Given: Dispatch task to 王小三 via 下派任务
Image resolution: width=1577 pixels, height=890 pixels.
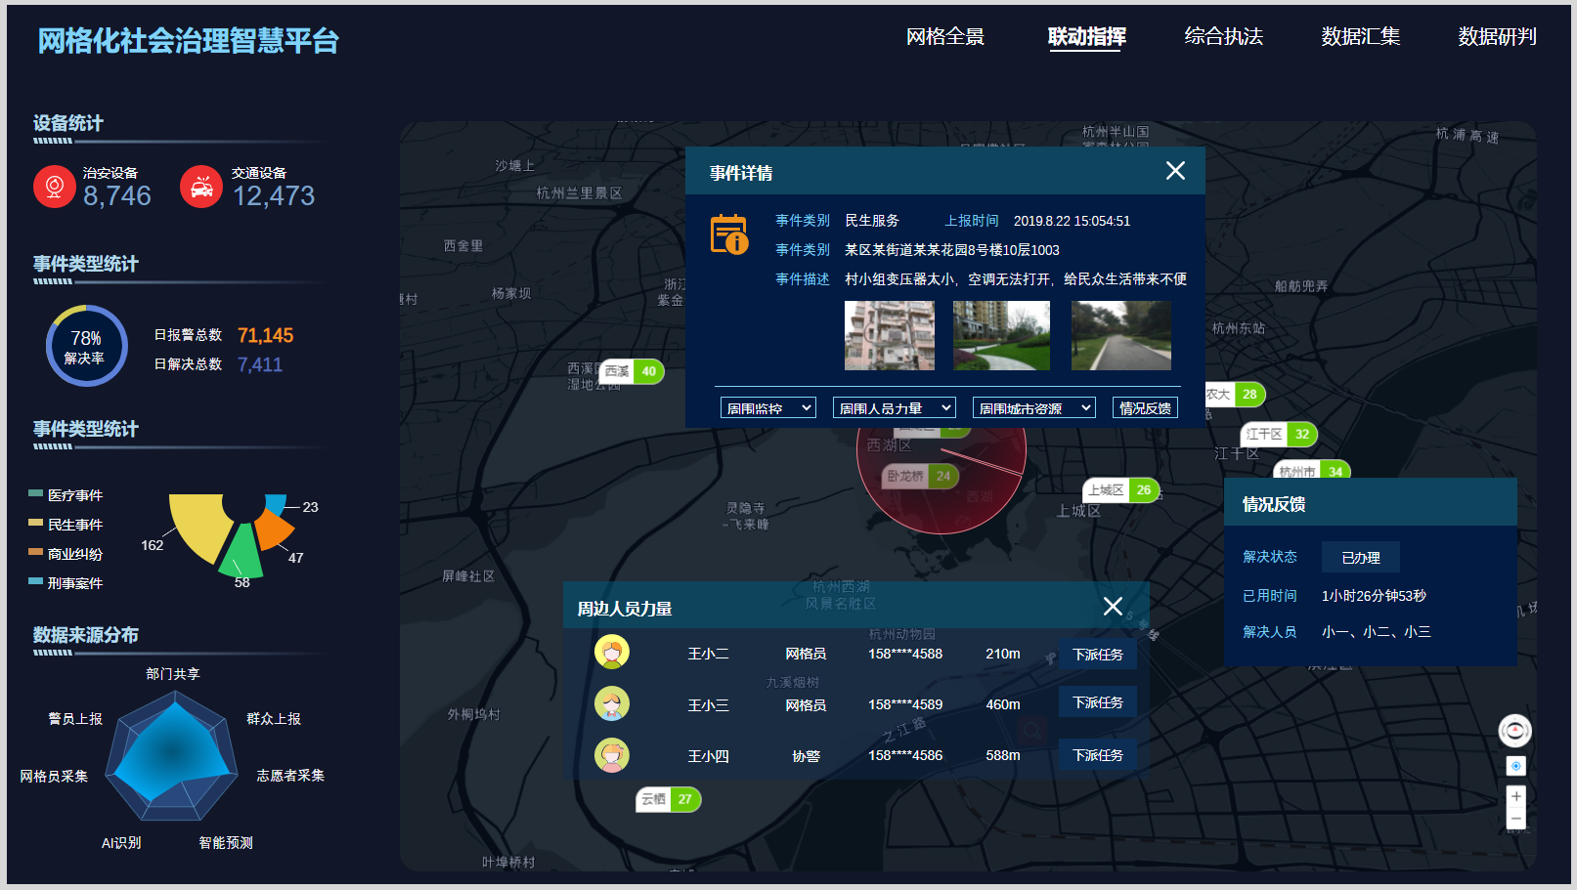Looking at the screenshot, I should click(x=1098, y=701).
